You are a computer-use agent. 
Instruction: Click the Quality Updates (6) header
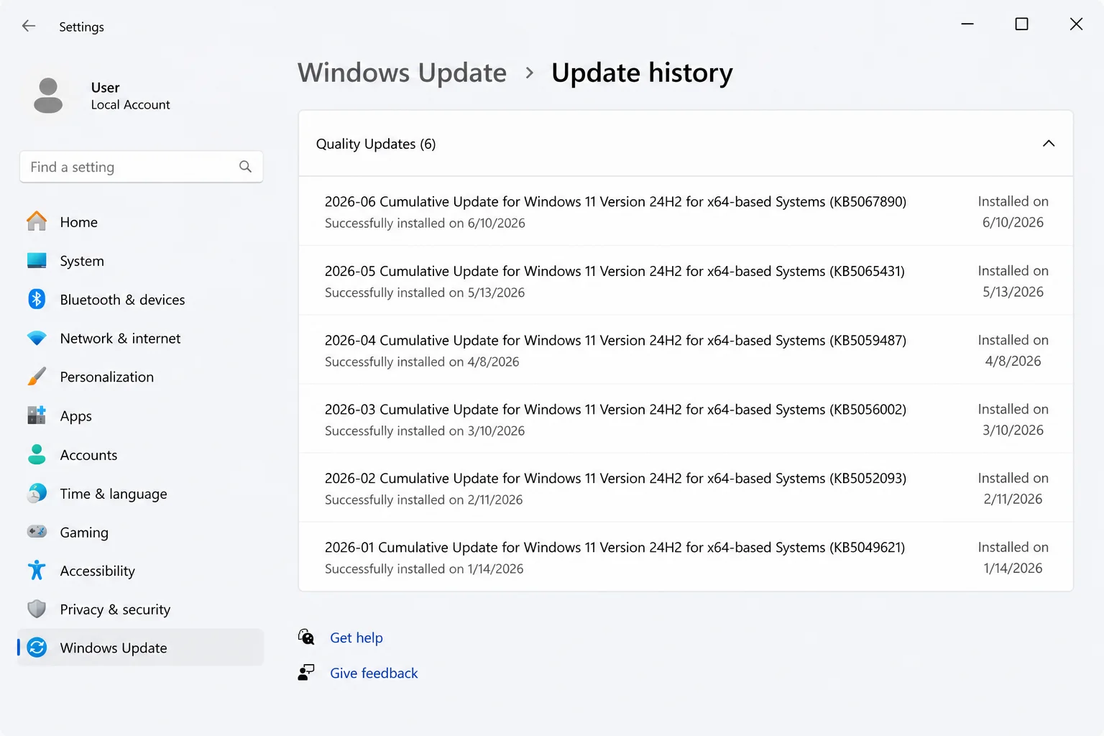pyautogui.click(x=686, y=144)
